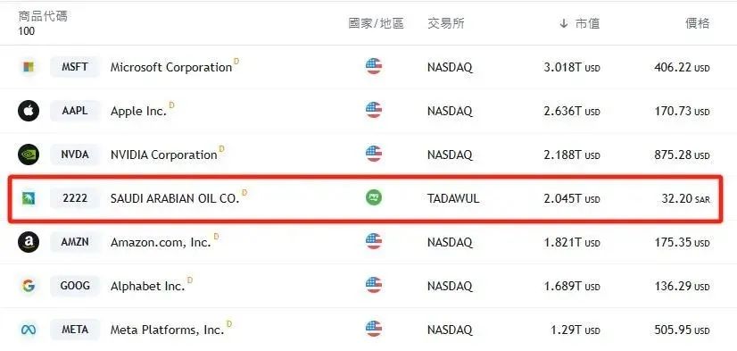Click the Amazon logo icon
Screen dimensions: 737x351
click(x=29, y=242)
